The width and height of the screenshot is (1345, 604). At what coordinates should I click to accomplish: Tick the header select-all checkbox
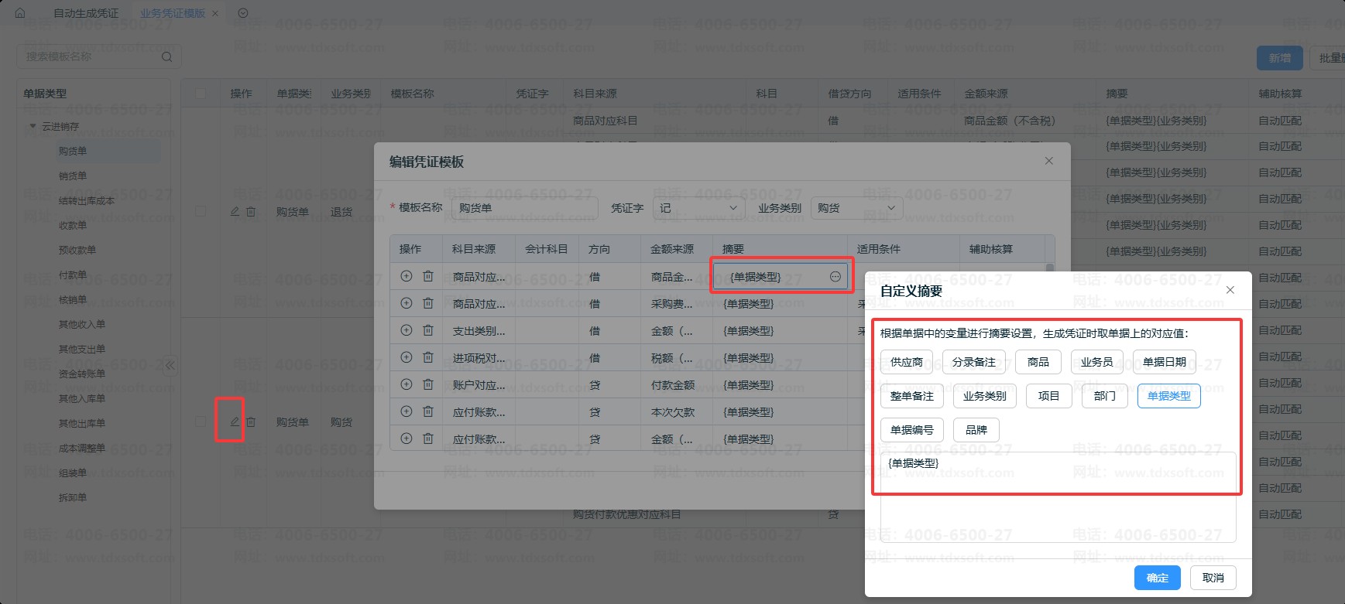[201, 94]
